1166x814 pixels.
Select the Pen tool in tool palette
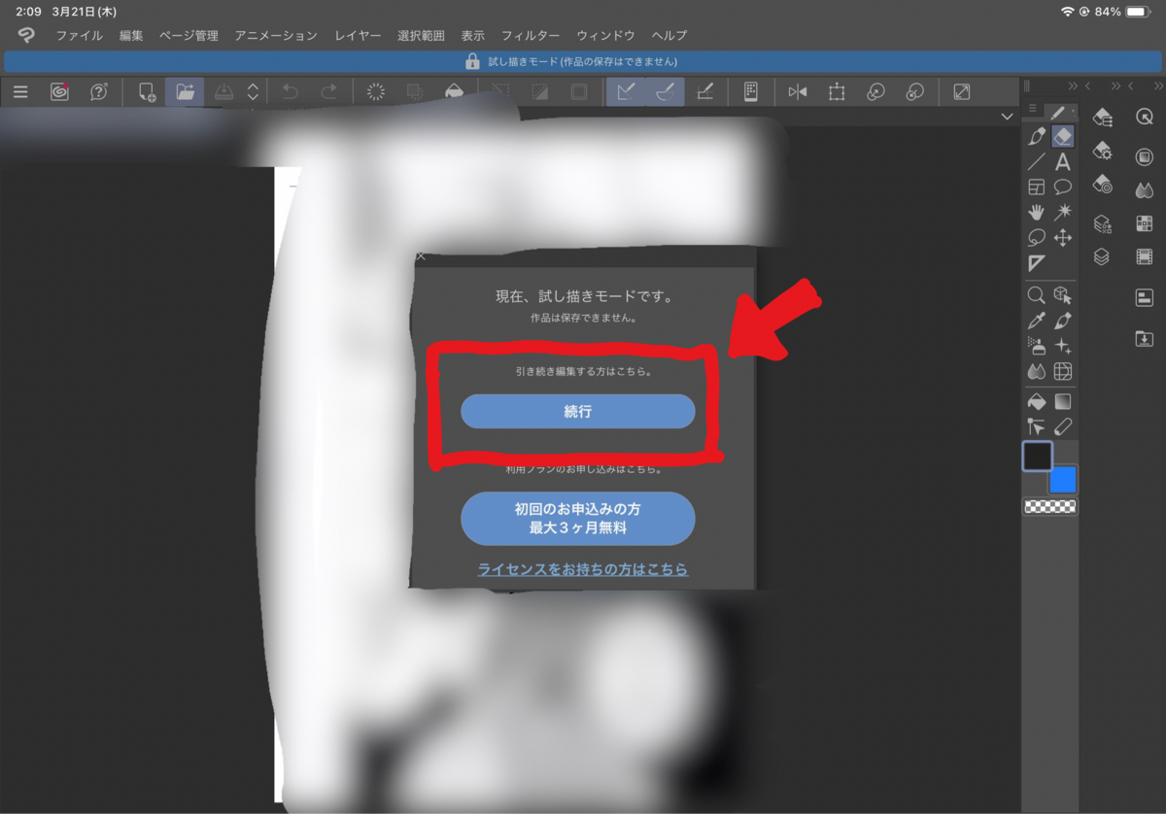(1037, 136)
